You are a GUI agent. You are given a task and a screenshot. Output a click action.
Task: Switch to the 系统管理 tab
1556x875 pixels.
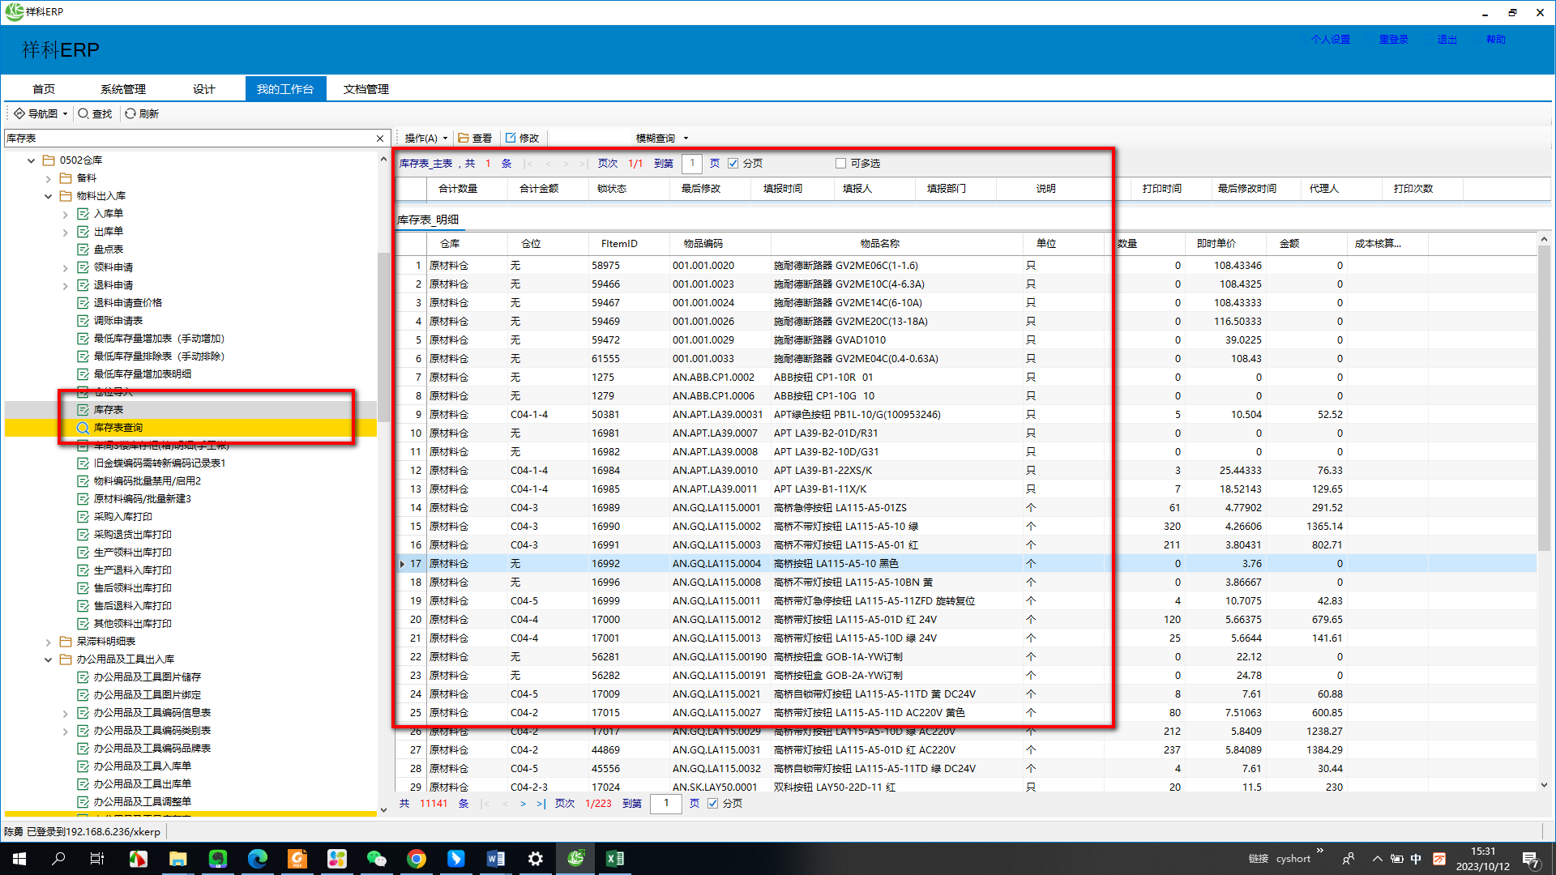click(123, 89)
